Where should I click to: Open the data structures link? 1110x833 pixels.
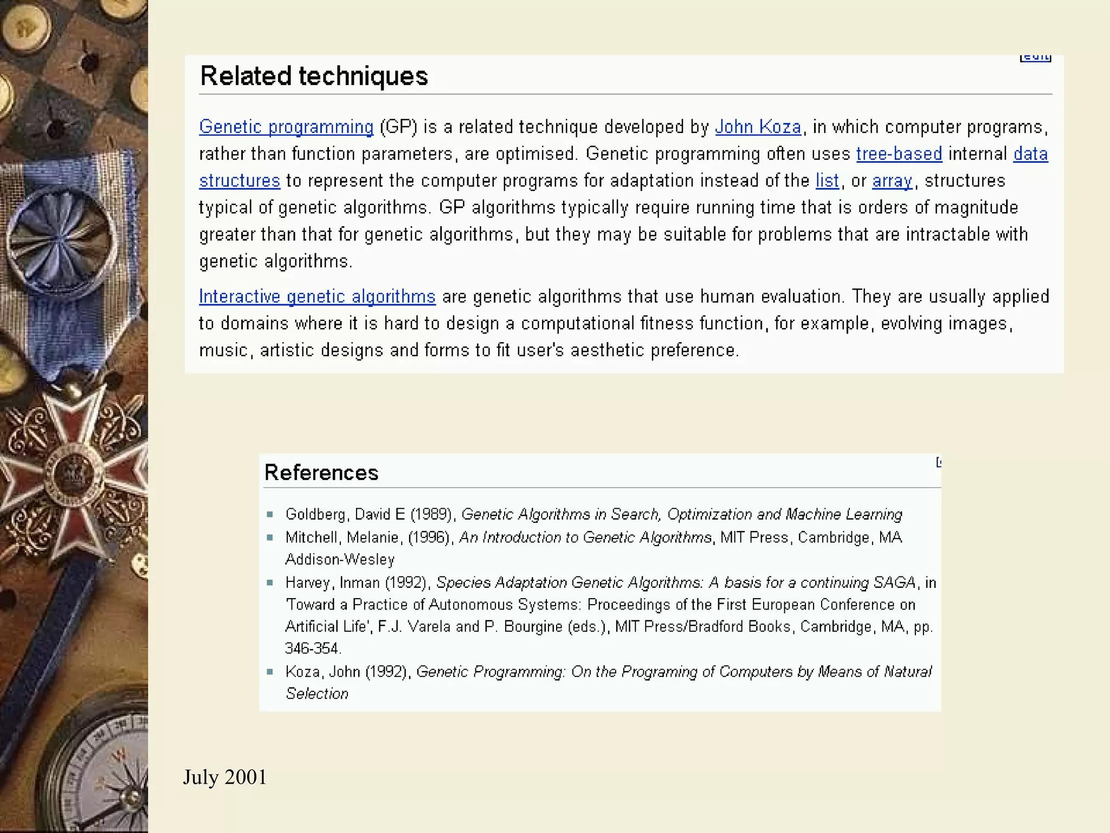[1030, 154]
